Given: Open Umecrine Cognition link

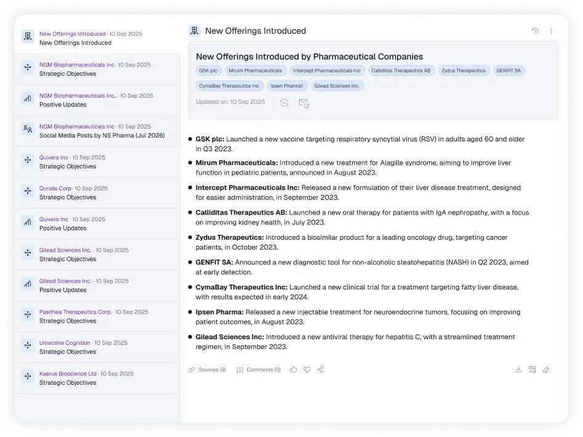Looking at the screenshot, I should [x=65, y=343].
